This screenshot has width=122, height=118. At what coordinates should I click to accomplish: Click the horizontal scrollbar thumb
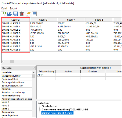[12, 61]
